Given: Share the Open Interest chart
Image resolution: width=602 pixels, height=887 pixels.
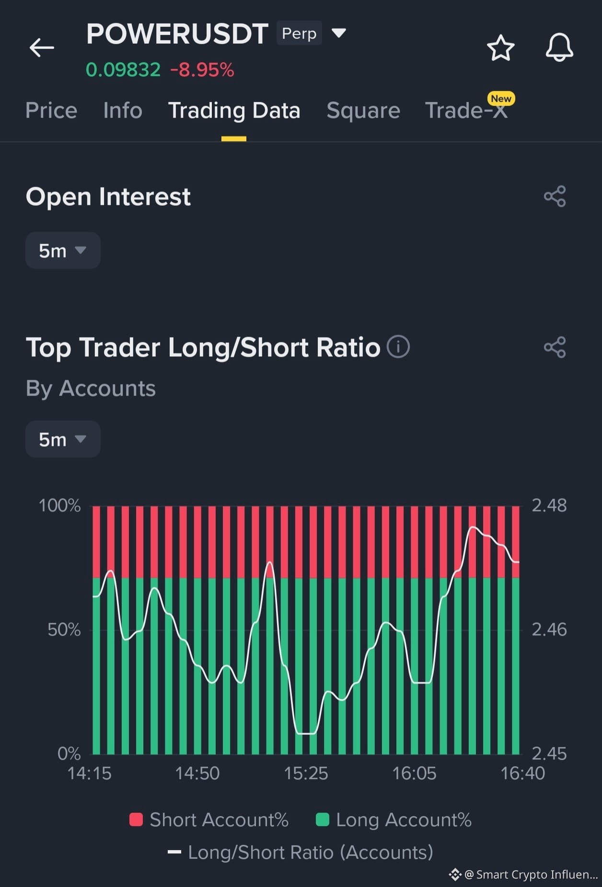Looking at the screenshot, I should [555, 197].
